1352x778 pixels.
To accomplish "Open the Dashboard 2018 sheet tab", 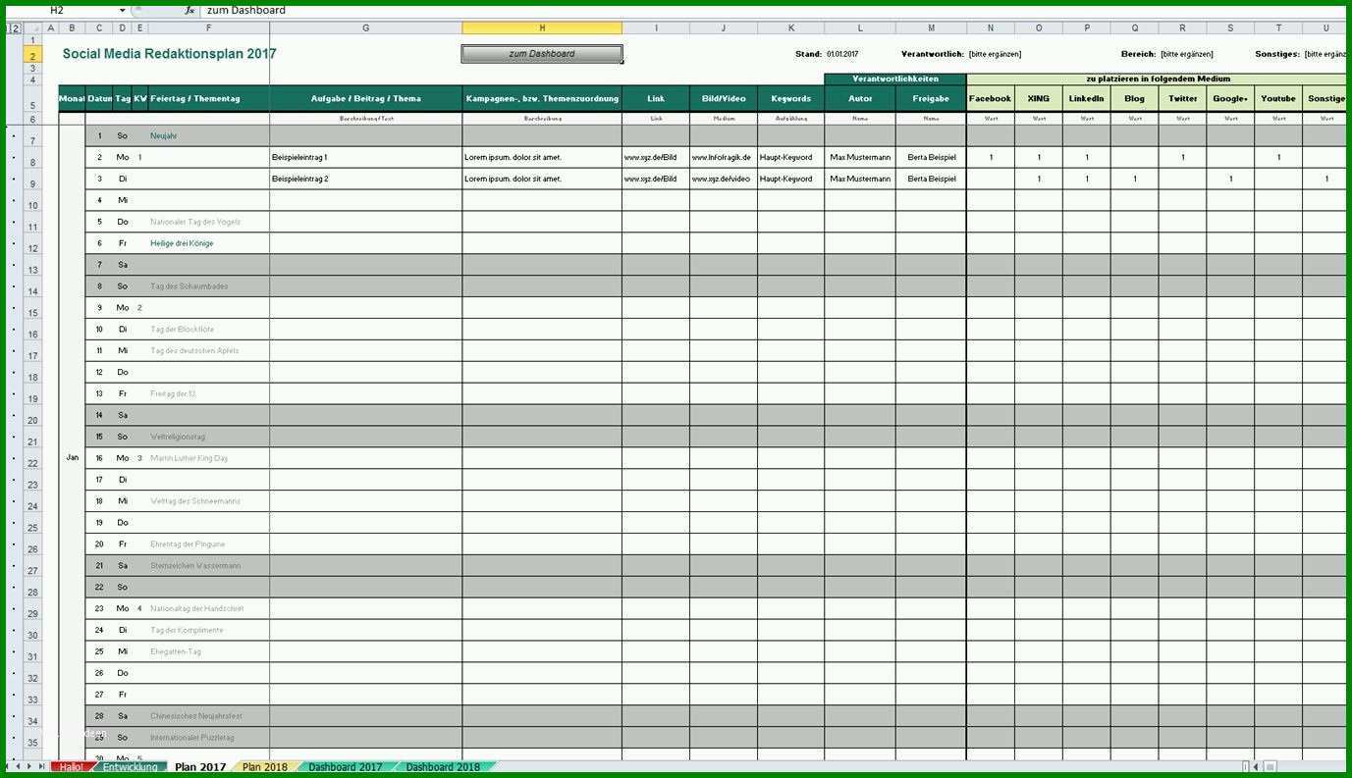I will pos(443,767).
